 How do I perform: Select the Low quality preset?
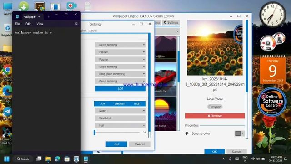point(103,103)
